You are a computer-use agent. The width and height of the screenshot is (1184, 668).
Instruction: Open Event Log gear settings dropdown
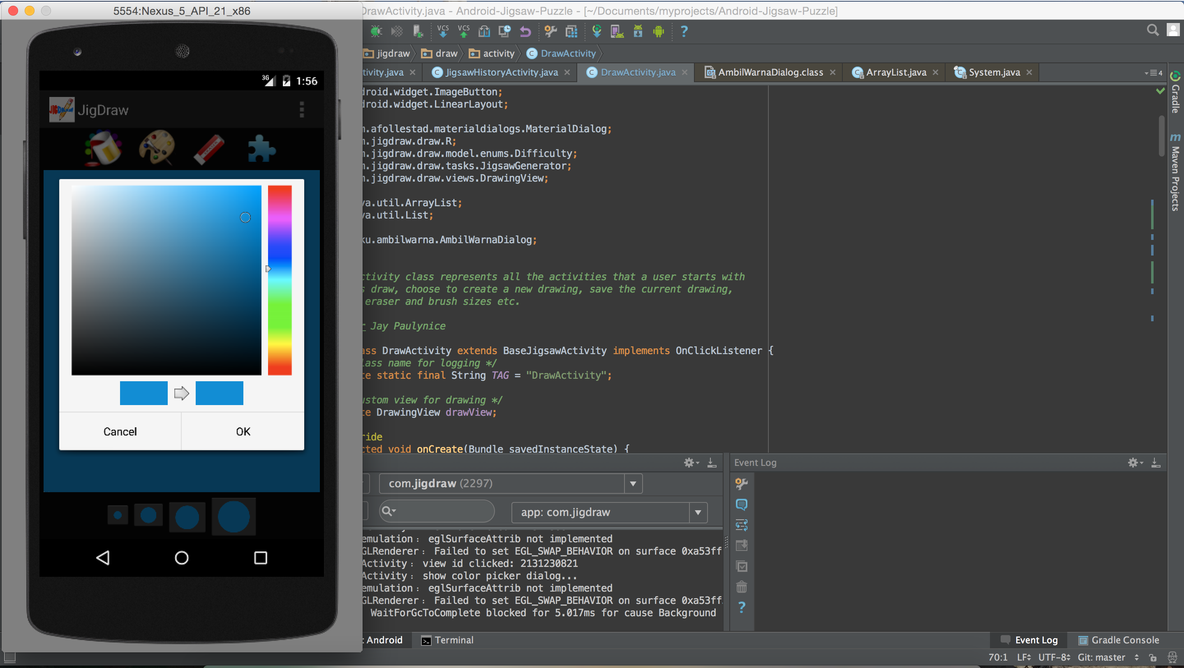click(1135, 463)
